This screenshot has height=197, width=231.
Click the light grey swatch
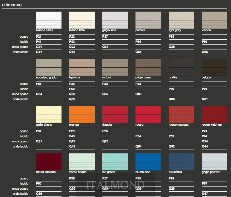(x=181, y=20)
